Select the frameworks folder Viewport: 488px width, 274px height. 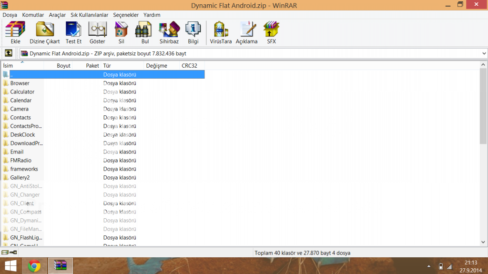[24, 169]
